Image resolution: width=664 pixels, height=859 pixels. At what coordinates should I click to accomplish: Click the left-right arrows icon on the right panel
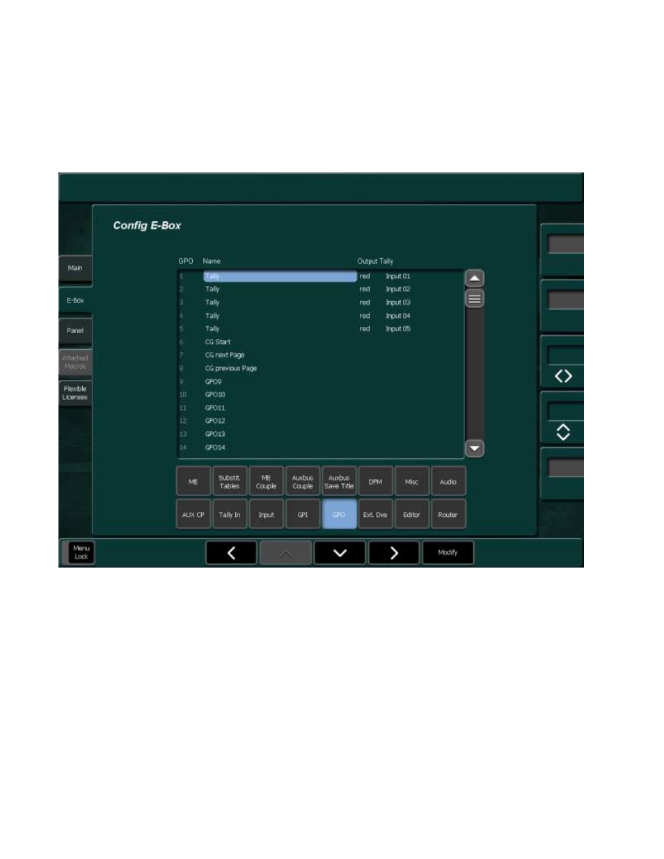(x=563, y=376)
